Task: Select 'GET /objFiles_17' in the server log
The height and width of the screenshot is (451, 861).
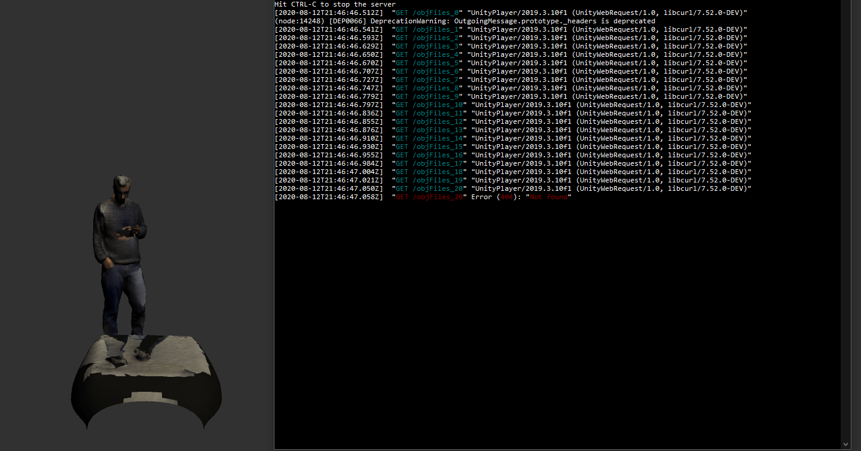Action: click(x=429, y=163)
